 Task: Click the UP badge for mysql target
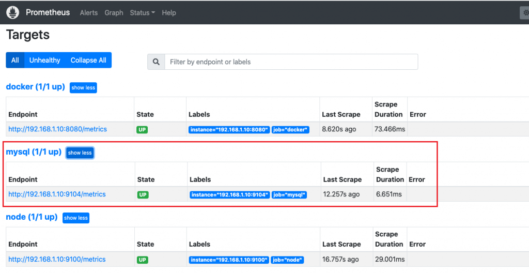pyautogui.click(x=143, y=194)
